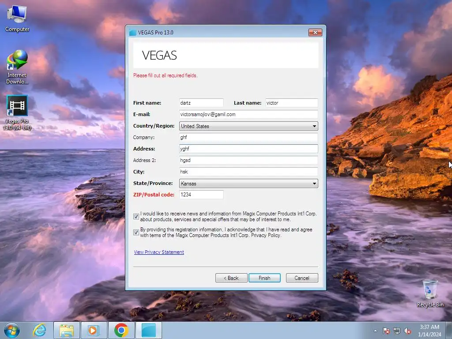The height and width of the screenshot is (339, 452).
Task: Open the State/Province dropdown showing Kansas
Action: (x=249, y=183)
